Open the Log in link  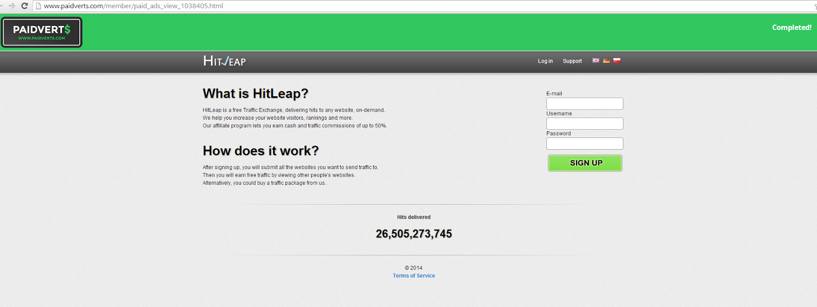click(545, 61)
